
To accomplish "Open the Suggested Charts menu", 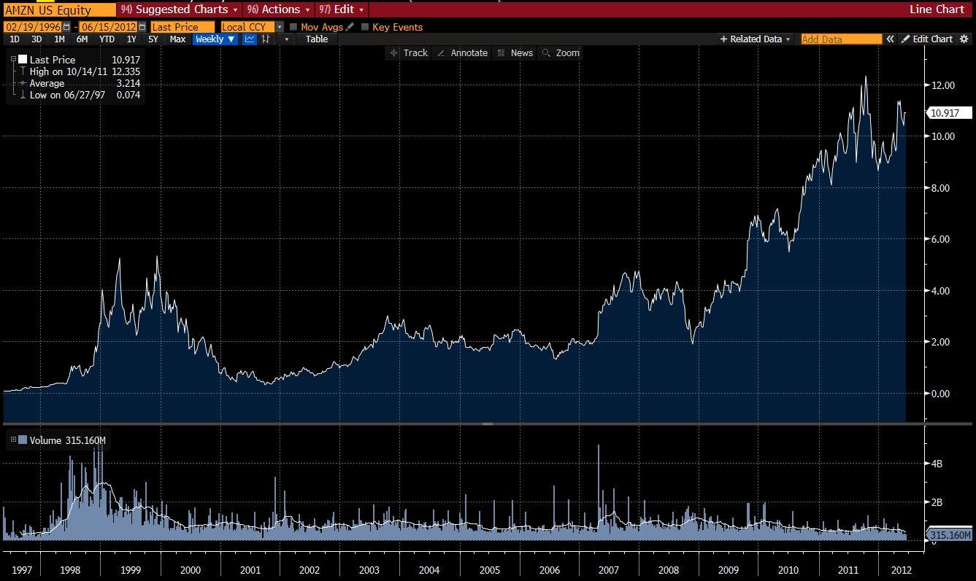I will click(x=180, y=9).
